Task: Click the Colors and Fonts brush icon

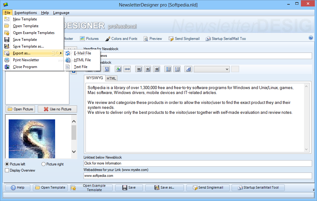Action: tap(108, 38)
